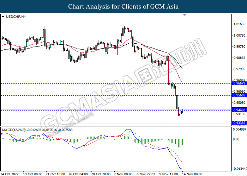The height and width of the screenshot is (176, 247).
Task: Click the USDCHF,H4 symbol label
Action: 16,17
